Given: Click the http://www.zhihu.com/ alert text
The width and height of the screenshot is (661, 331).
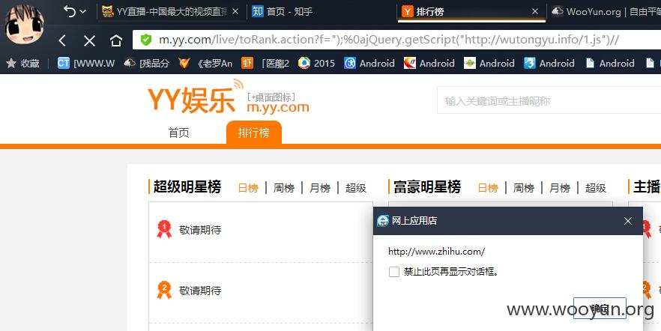Looking at the screenshot, I should [436, 252].
